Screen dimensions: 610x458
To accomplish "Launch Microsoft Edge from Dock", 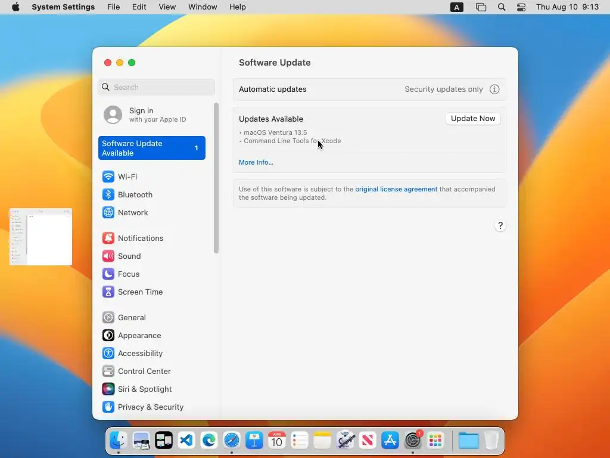I will click(x=209, y=441).
